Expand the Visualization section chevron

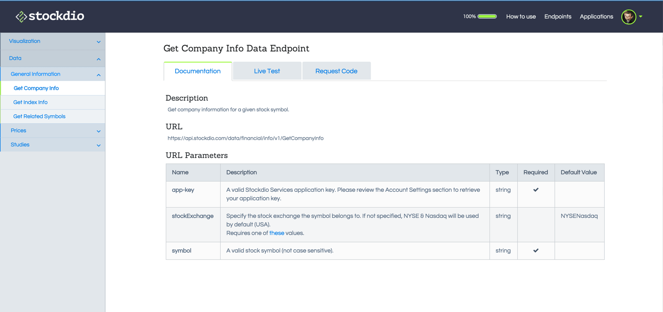tap(99, 42)
